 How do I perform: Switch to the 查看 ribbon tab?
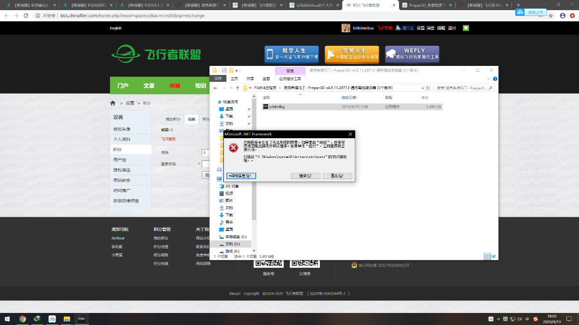pyautogui.click(x=265, y=78)
